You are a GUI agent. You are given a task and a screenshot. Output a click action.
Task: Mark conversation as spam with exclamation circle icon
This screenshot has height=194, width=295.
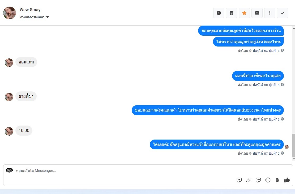(x=219, y=13)
